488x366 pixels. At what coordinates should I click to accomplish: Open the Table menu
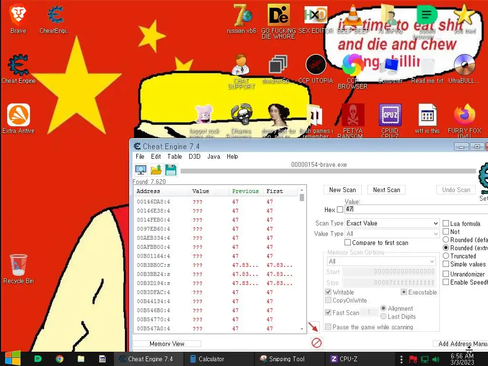tap(174, 156)
